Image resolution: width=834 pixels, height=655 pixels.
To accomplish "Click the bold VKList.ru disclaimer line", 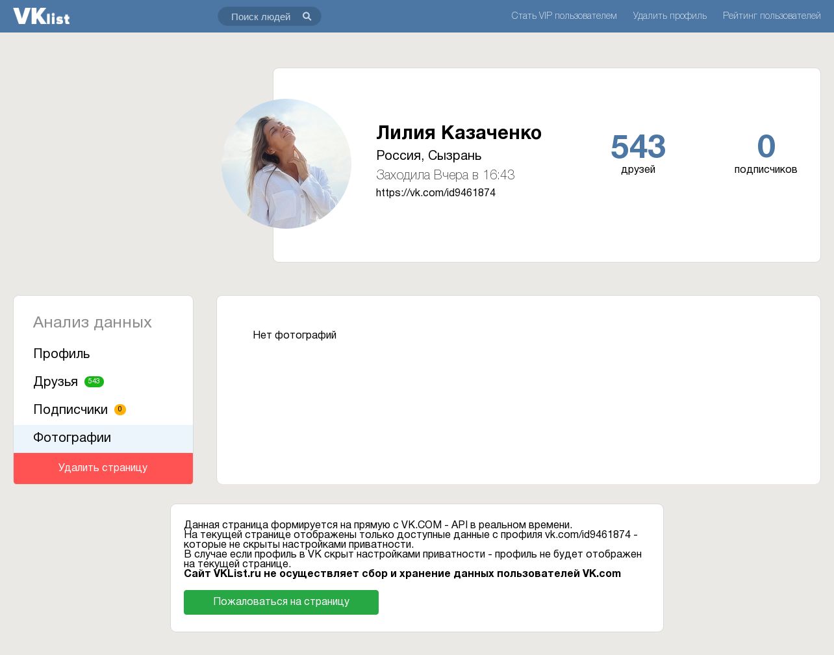I will [x=402, y=574].
